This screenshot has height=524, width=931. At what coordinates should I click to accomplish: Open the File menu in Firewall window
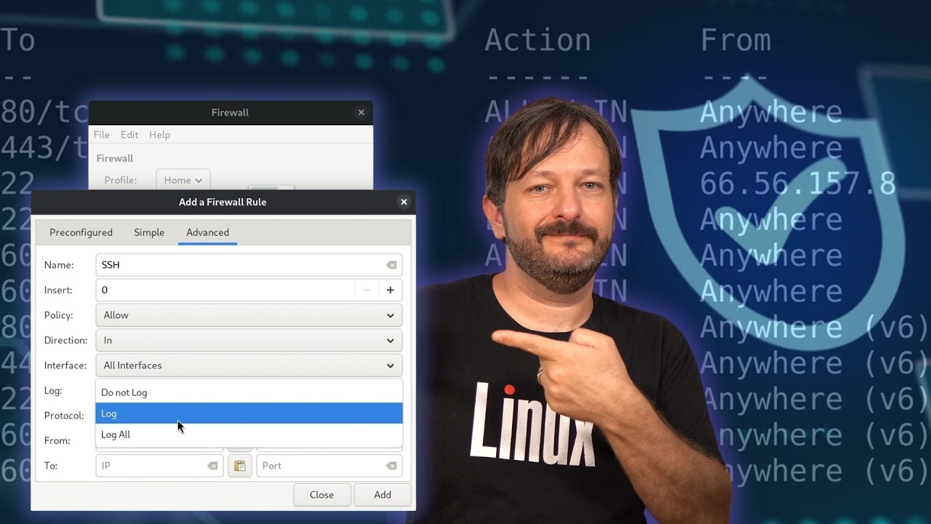click(x=102, y=135)
